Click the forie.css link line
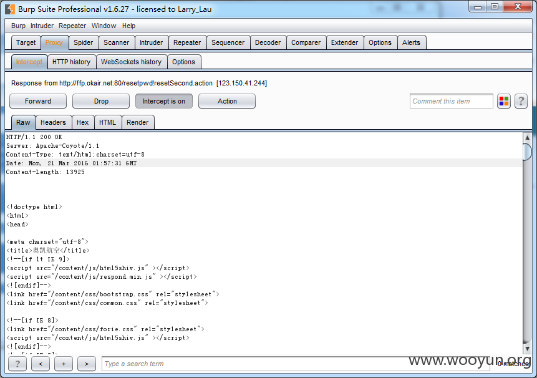This screenshot has height=378, width=537. (105, 329)
